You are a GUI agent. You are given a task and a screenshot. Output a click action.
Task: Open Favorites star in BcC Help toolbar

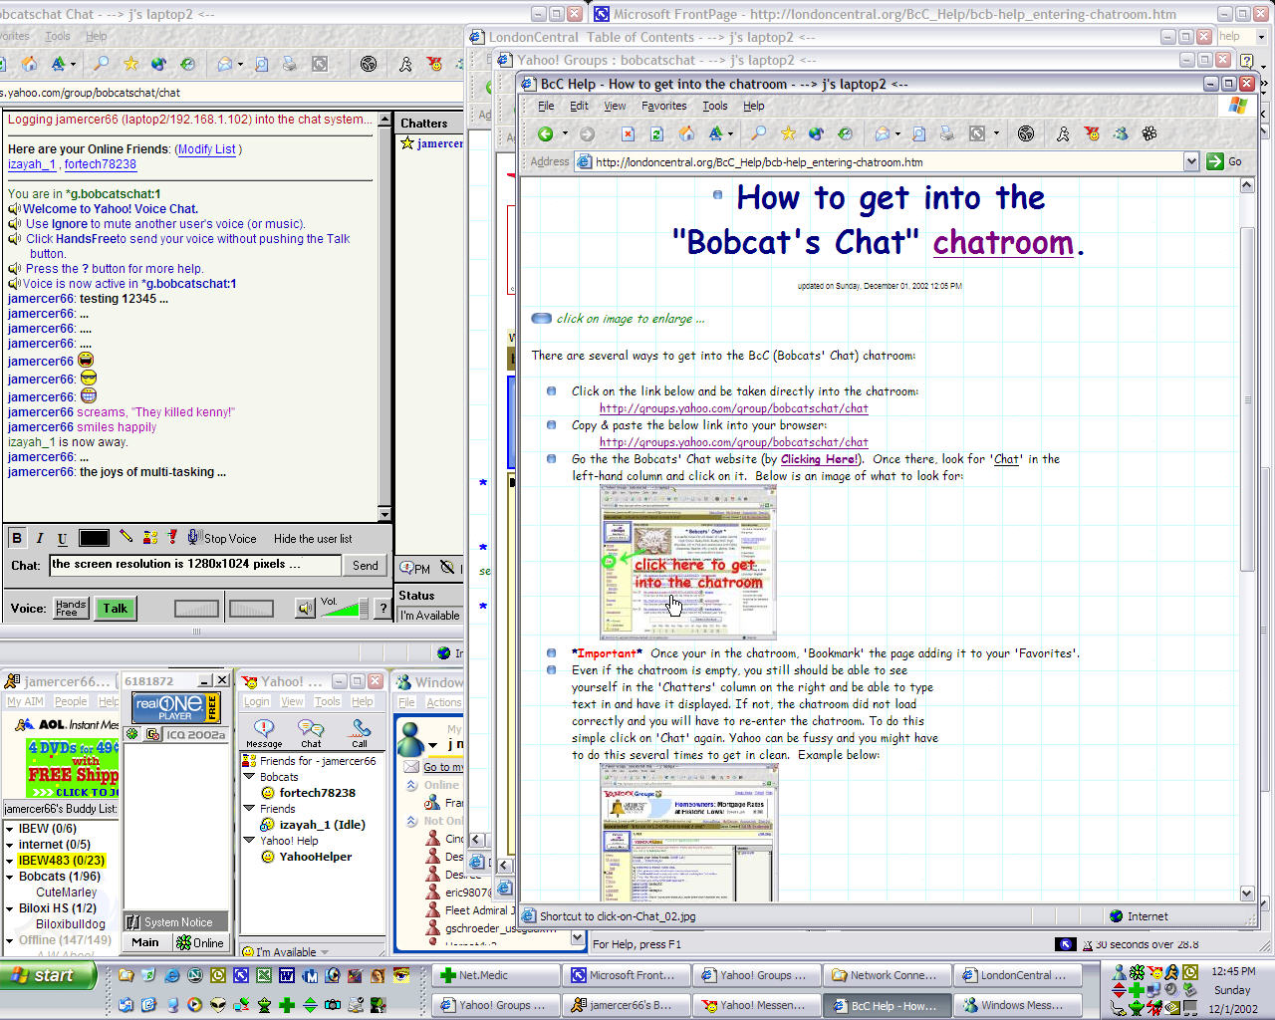[788, 133]
